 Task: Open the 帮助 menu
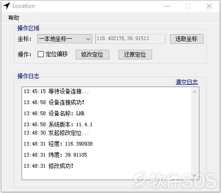(x=14, y=18)
